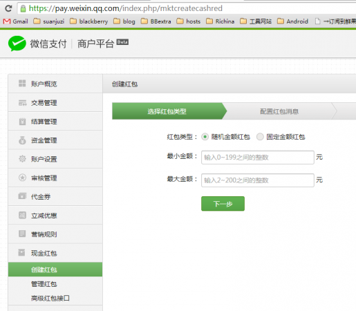Click the green 下一步 button

(x=223, y=204)
